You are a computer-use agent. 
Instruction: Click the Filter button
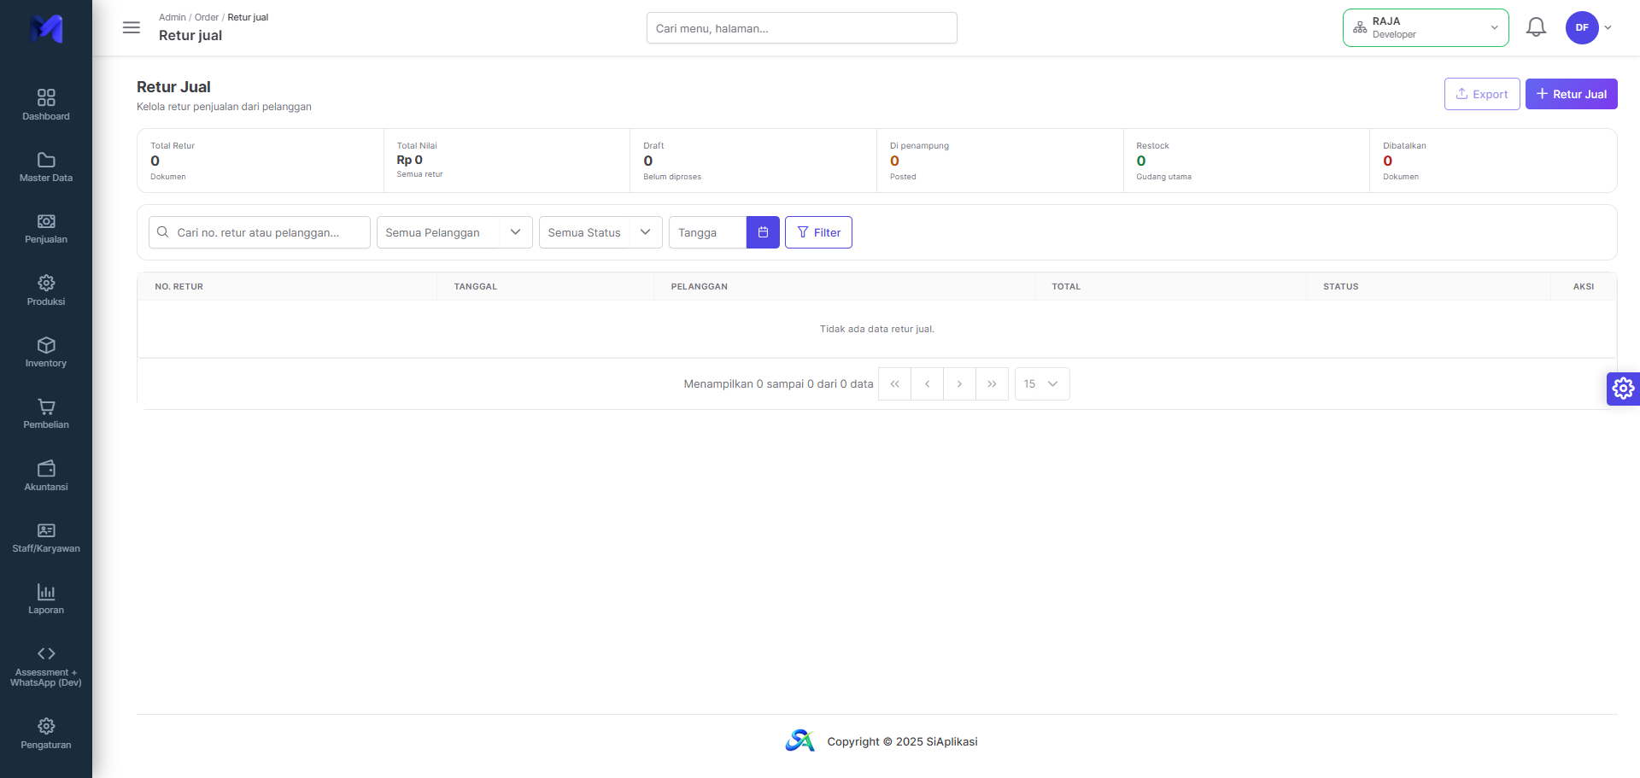818,232
